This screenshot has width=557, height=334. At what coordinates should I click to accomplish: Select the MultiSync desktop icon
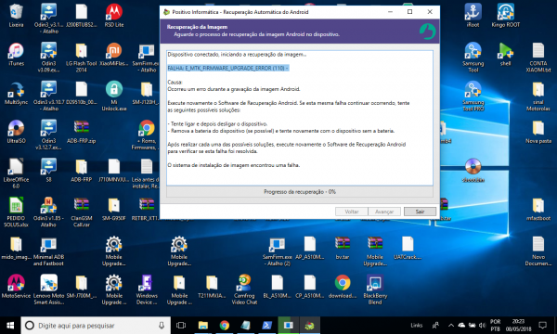click(x=16, y=94)
